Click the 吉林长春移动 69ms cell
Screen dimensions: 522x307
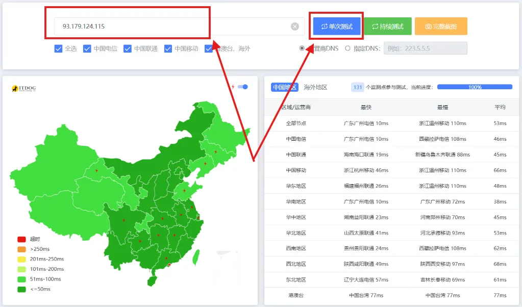[x=442, y=279]
